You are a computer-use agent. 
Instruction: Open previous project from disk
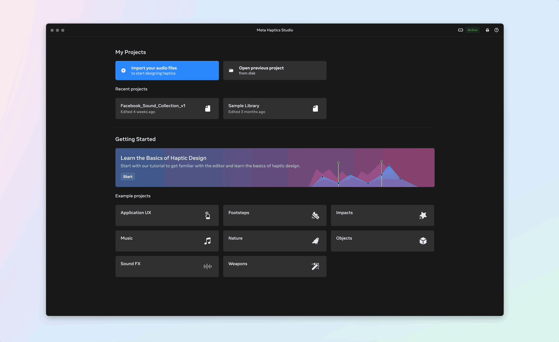click(274, 70)
